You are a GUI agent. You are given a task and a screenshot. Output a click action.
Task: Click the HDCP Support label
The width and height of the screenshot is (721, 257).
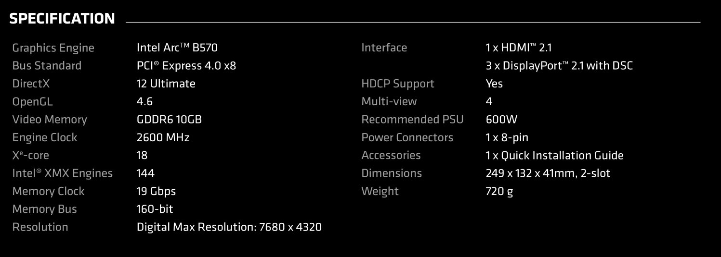click(x=398, y=84)
